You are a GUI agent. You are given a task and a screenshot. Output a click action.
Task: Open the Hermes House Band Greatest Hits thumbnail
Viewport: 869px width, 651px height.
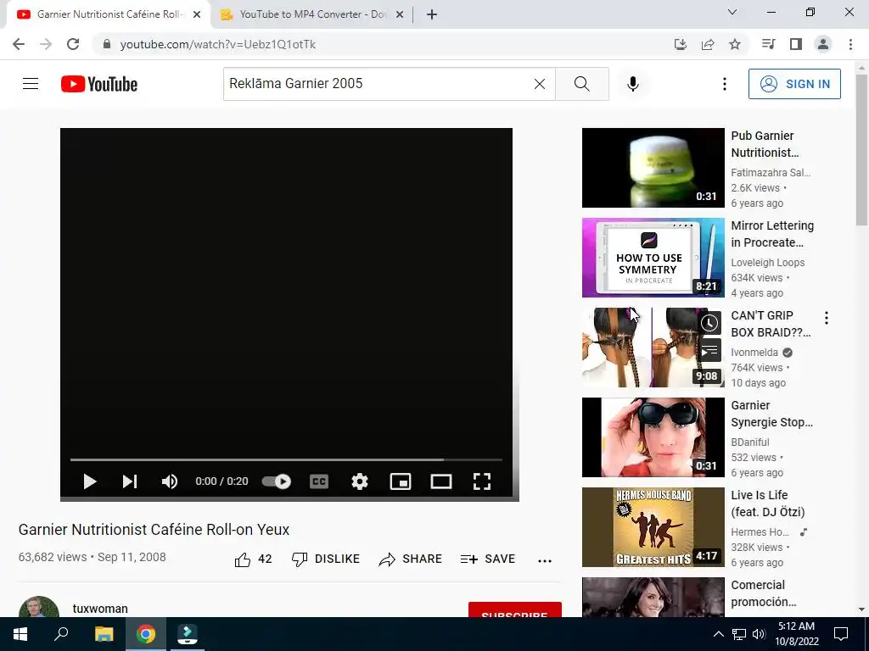[653, 527]
